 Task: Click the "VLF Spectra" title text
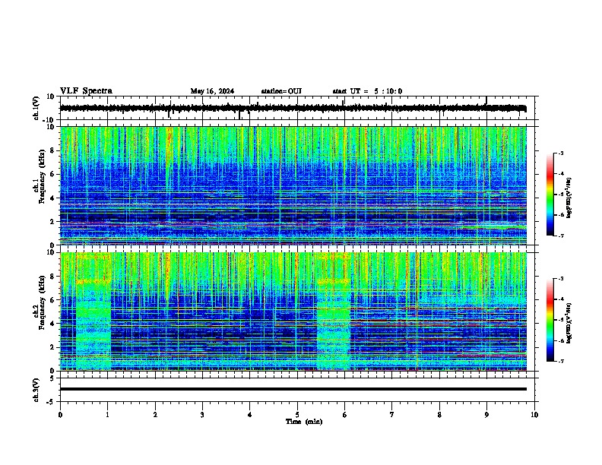tap(86, 91)
